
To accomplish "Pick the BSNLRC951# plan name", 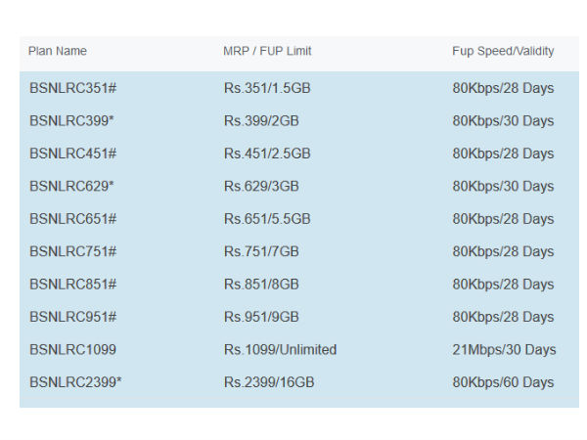I will pos(73,317).
